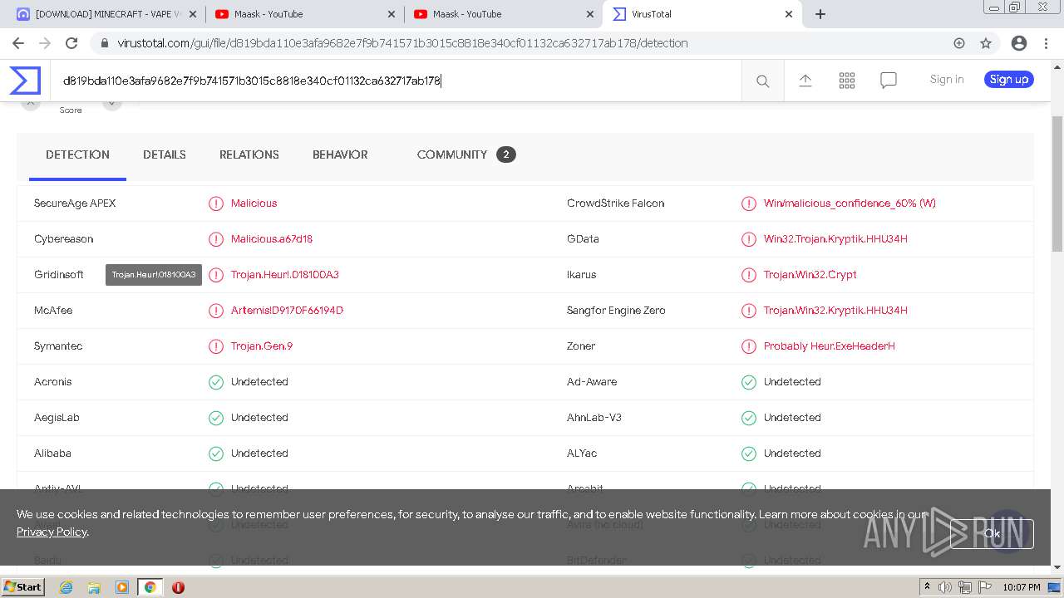Switch to the MINECRAFT VAPE download tab
This screenshot has width=1064, height=598.
point(108,14)
